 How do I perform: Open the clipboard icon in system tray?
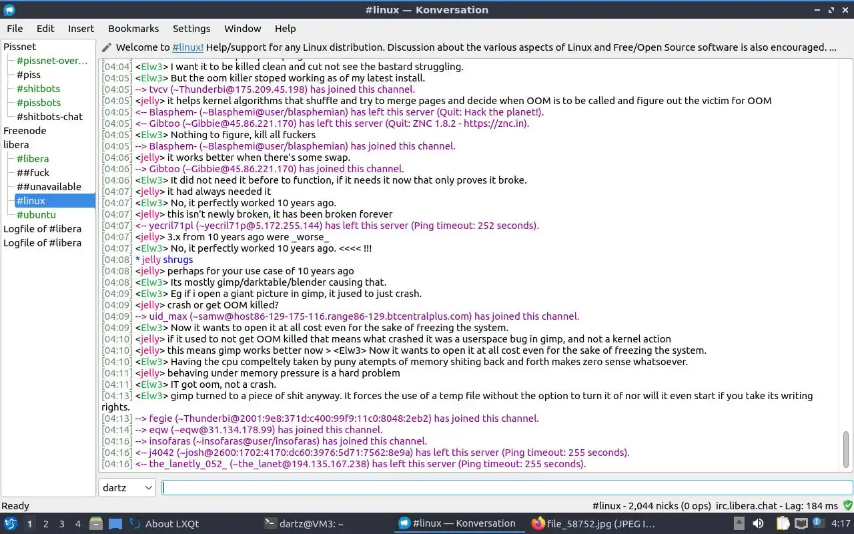pos(783,523)
